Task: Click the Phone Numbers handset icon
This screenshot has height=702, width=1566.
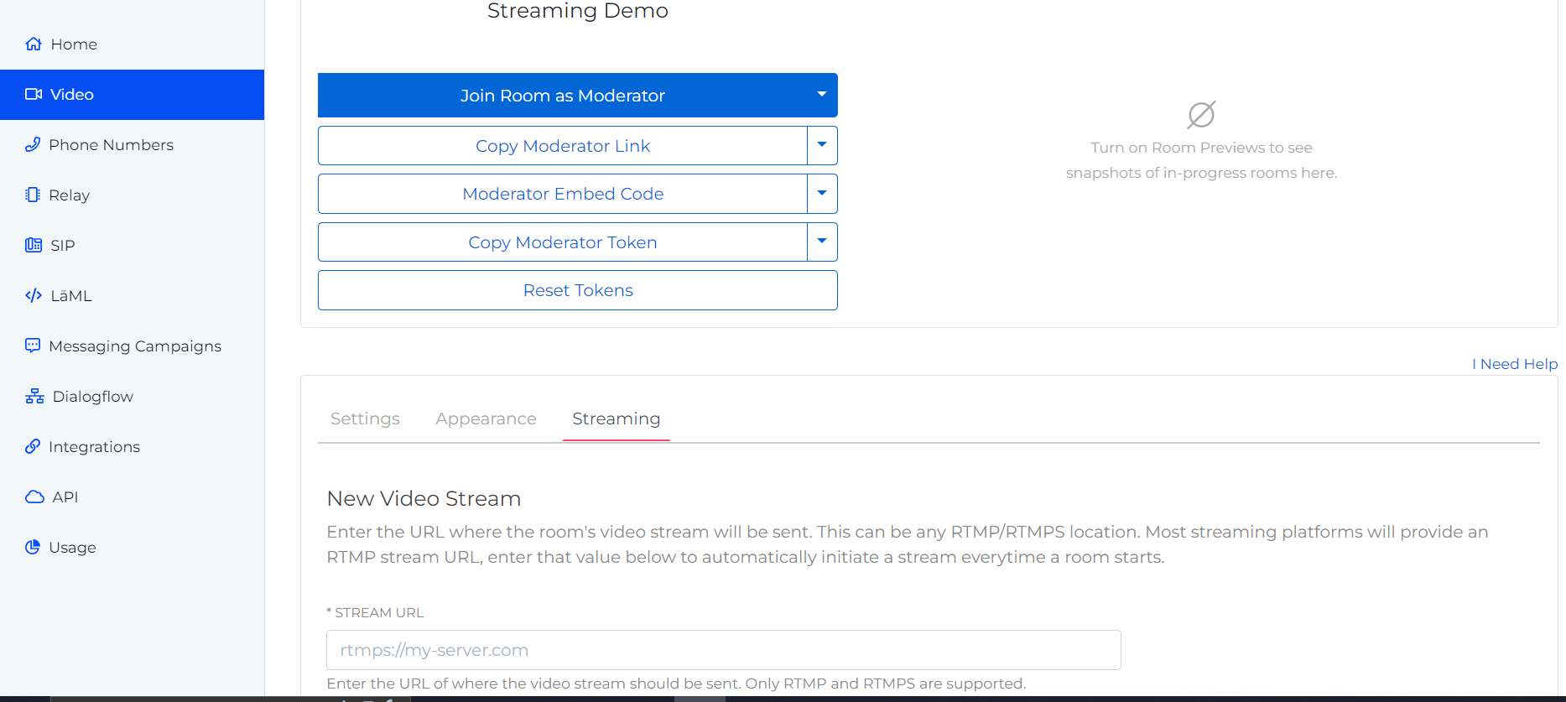Action: (33, 145)
